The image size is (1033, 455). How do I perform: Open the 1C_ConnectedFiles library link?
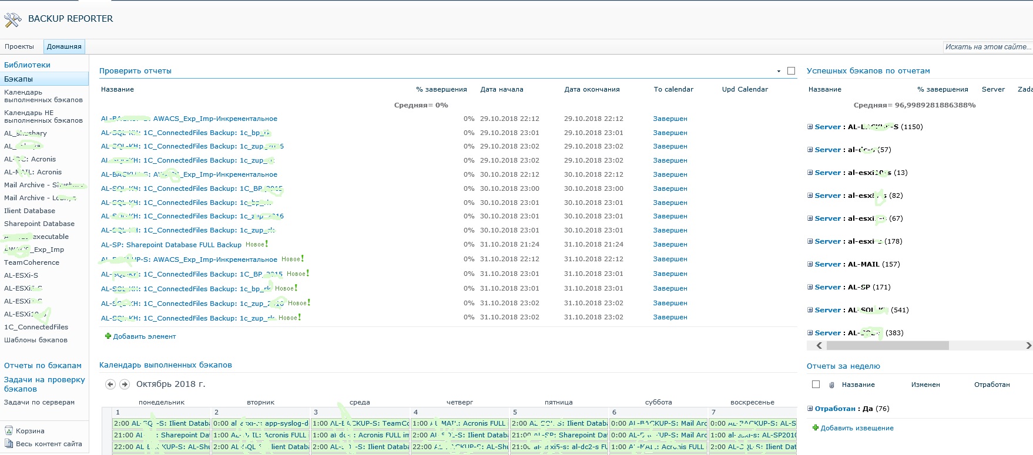[36, 327]
